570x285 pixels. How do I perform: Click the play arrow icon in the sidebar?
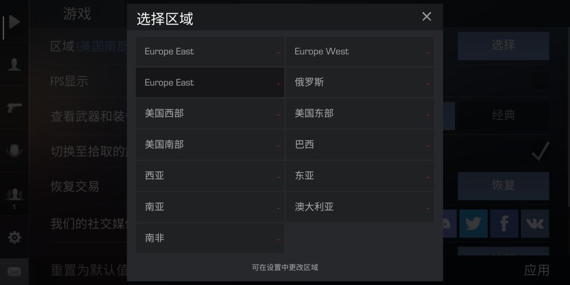pos(14,22)
